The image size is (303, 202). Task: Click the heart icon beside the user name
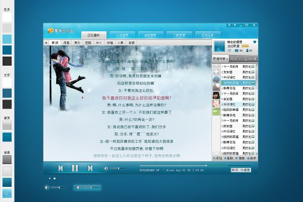pyautogui.click(x=255, y=42)
